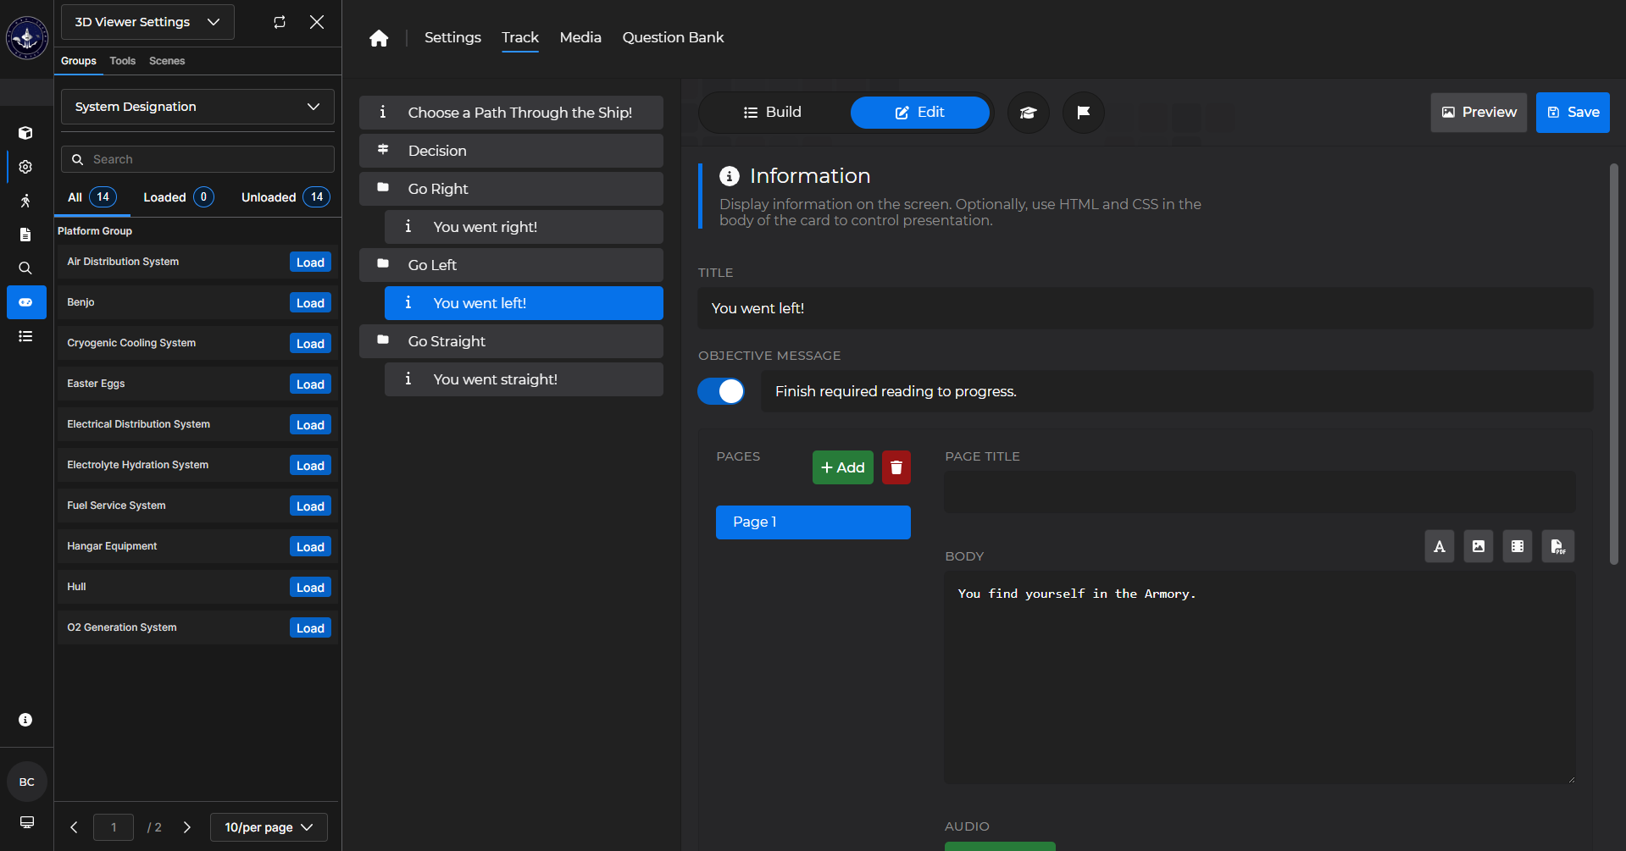The width and height of the screenshot is (1626, 851).
Task: Load the Easter Eggs group
Action: [x=310, y=384]
